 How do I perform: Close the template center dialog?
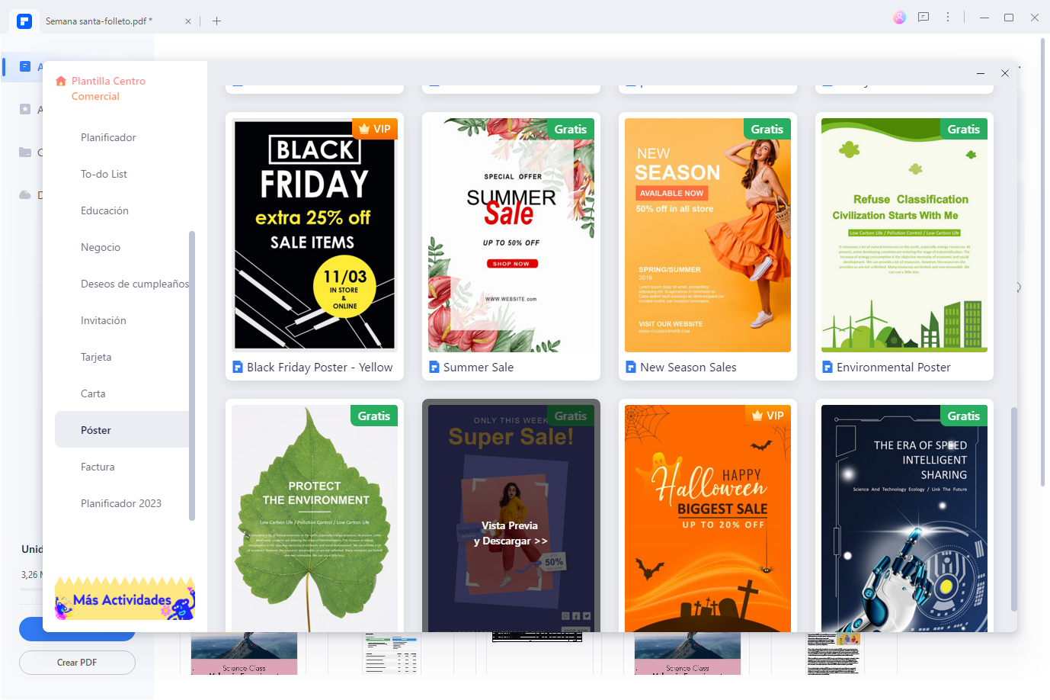coord(1005,73)
